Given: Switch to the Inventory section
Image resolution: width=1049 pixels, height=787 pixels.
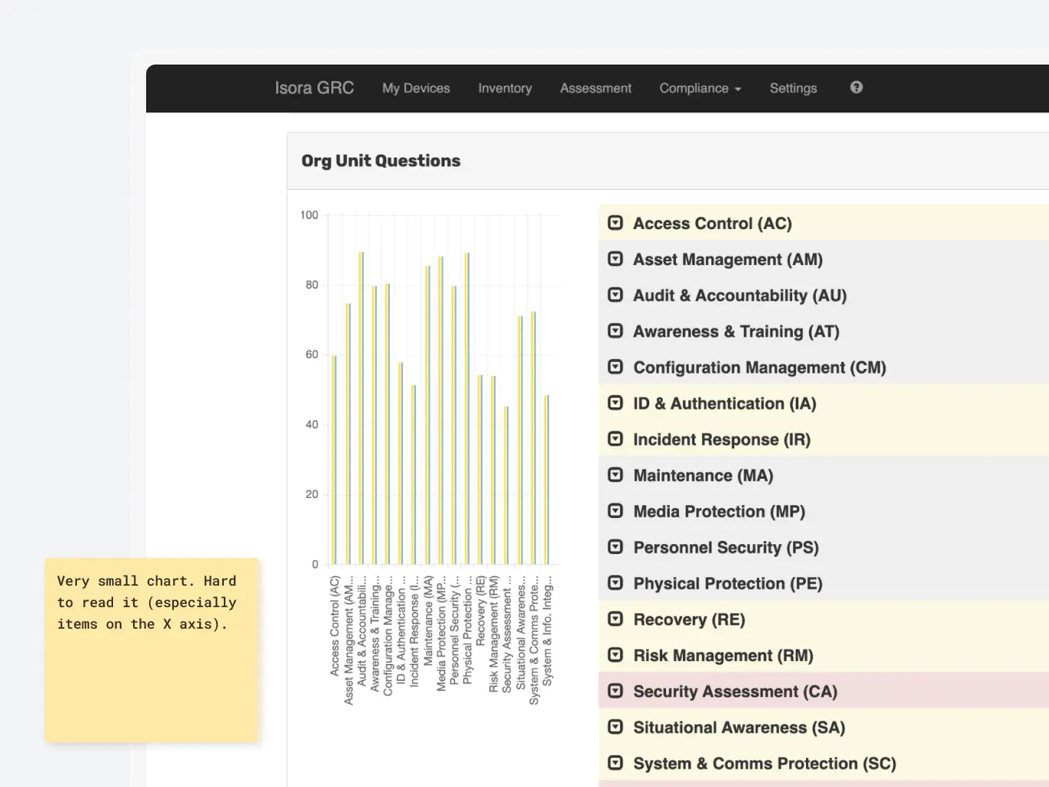Looking at the screenshot, I should coord(505,88).
